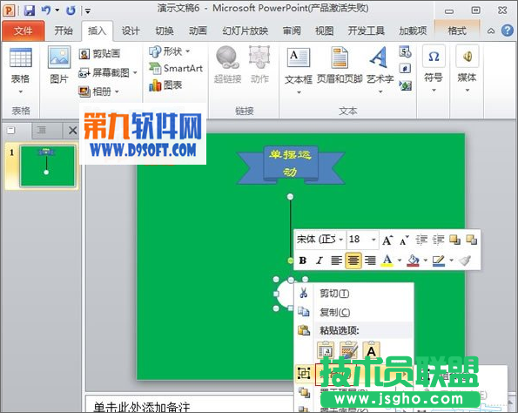The image size is (518, 413).
Task: Open the 文件 (File) tab
Action: coord(24,30)
